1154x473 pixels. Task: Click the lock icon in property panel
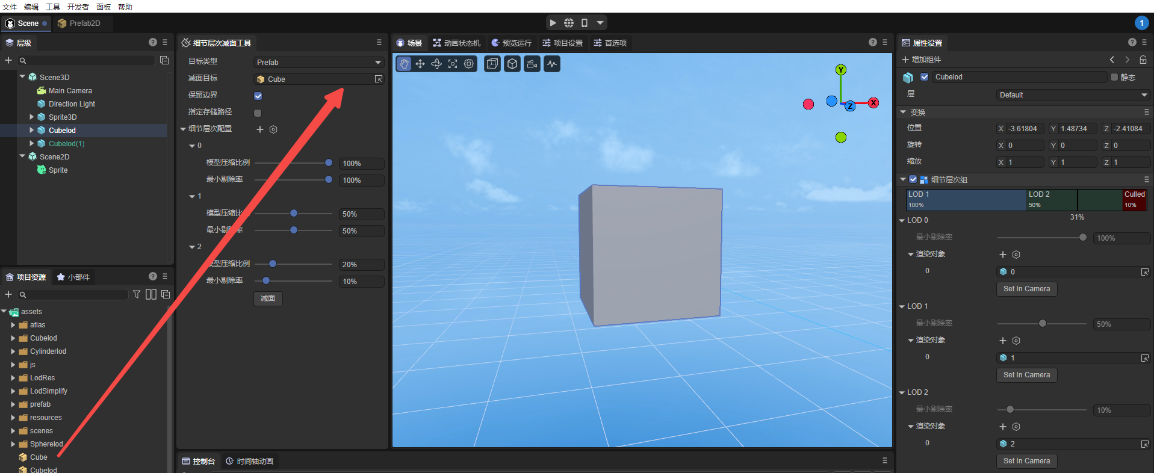coord(1143,60)
